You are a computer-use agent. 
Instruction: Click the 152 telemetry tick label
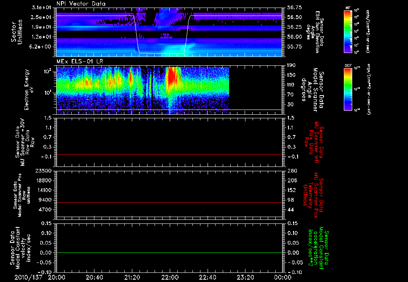(292, 190)
